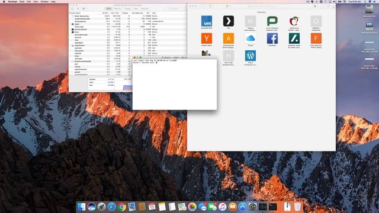Image resolution: width=379 pixels, height=213 pixels.
Task: Open the Trash in the Dock
Action: coord(297,207)
